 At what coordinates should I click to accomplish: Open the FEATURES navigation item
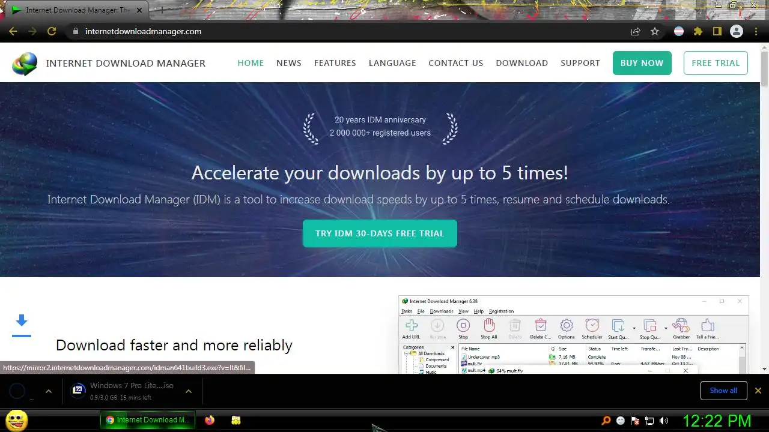click(335, 63)
